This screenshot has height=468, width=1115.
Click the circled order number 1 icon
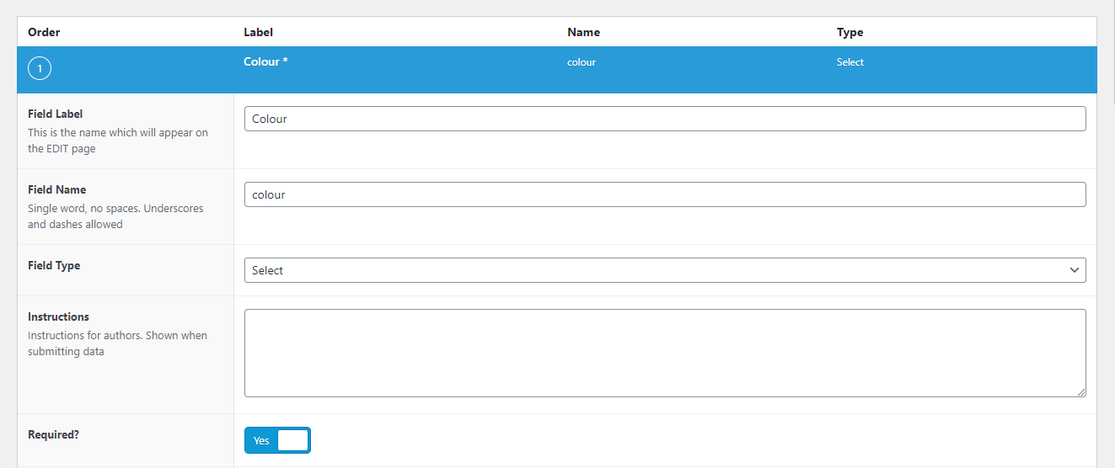point(40,68)
